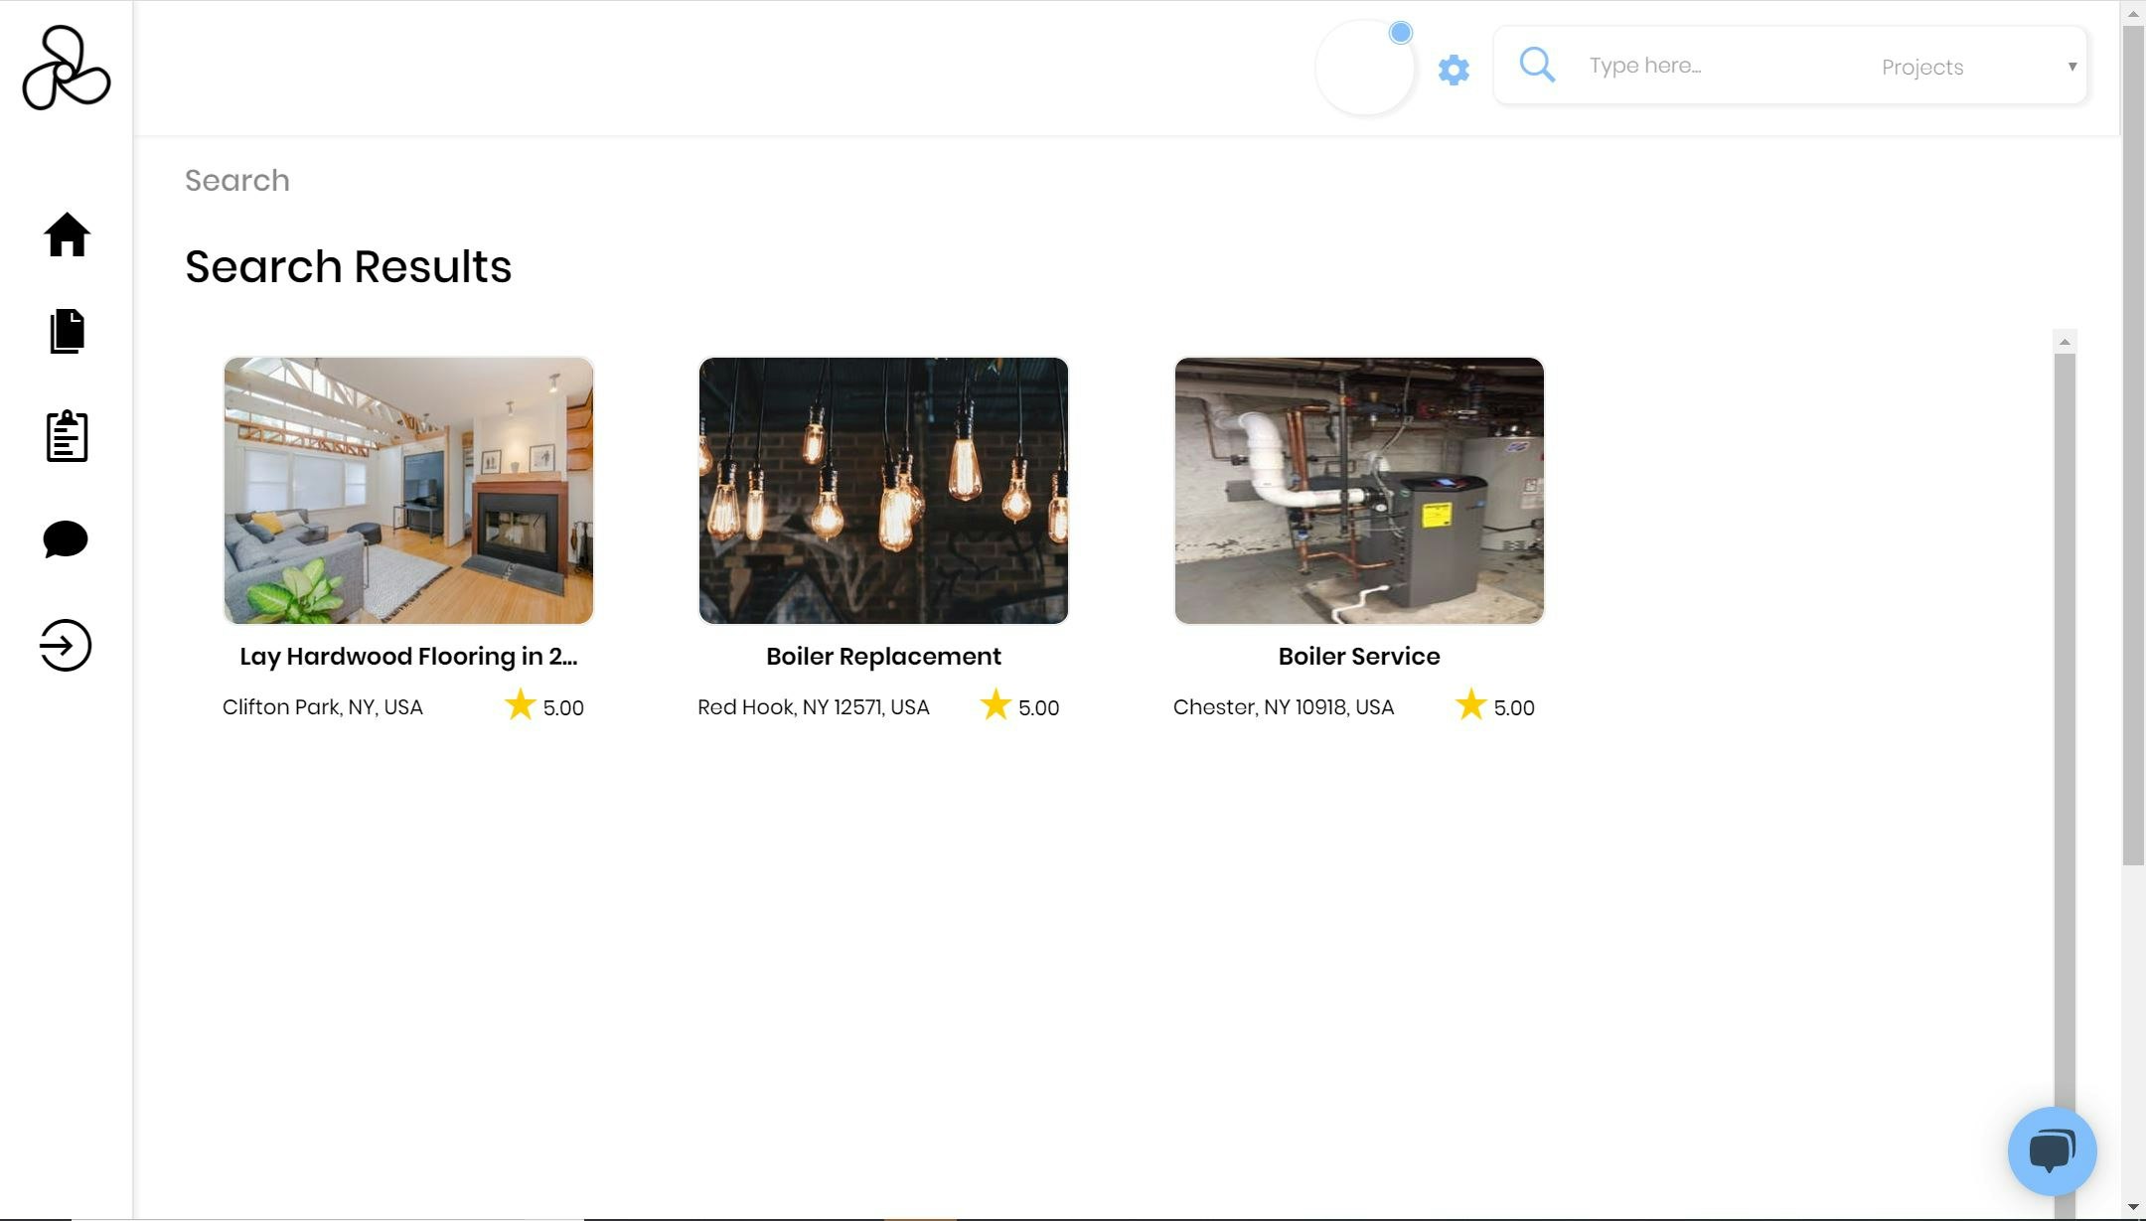Click the blank profile avatar circle

tap(1364, 70)
